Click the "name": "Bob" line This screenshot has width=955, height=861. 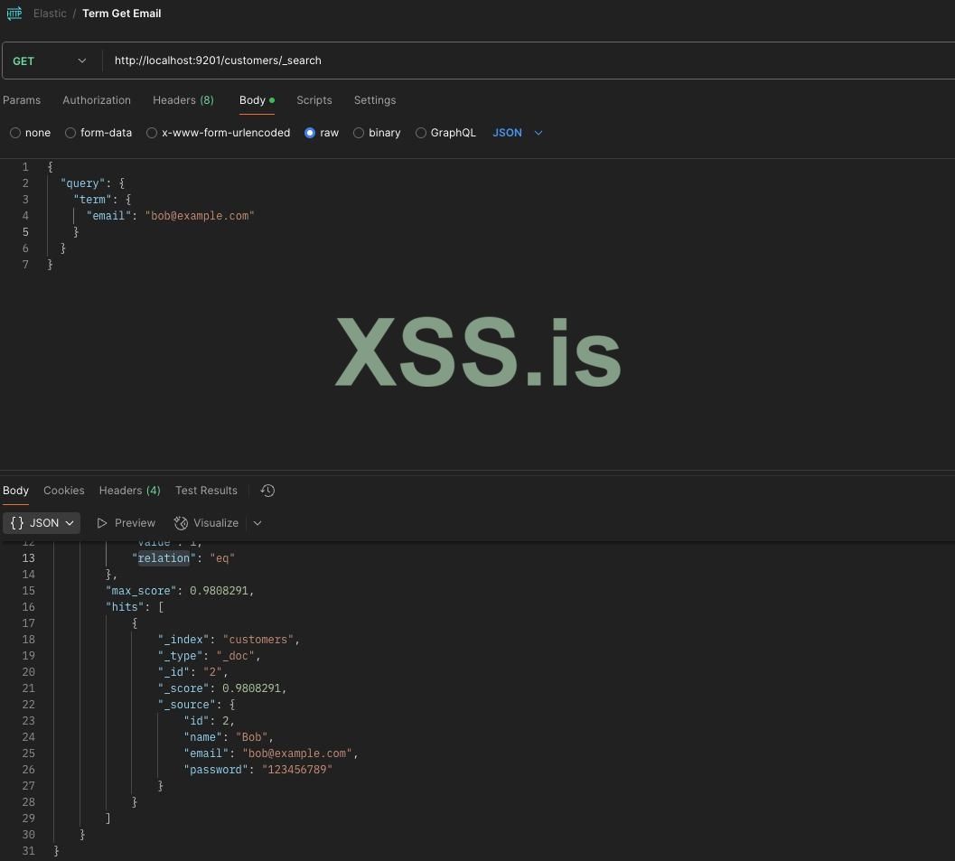pyautogui.click(x=229, y=737)
